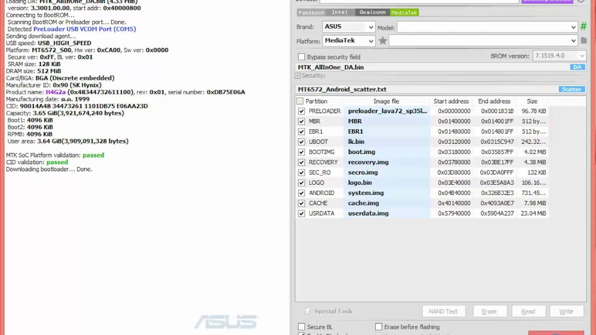Image resolution: width=596 pixels, height=335 pixels.
Task: Open the dropdown next to the star icon
Action: pyautogui.click(x=483, y=41)
